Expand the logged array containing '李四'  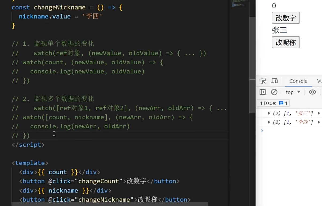pyautogui.click(x=269, y=122)
